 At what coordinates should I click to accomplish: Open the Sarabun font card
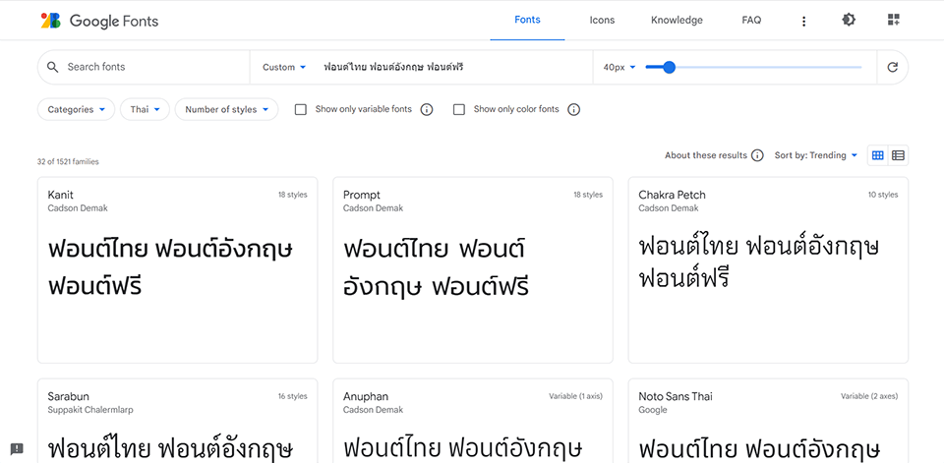click(178, 421)
